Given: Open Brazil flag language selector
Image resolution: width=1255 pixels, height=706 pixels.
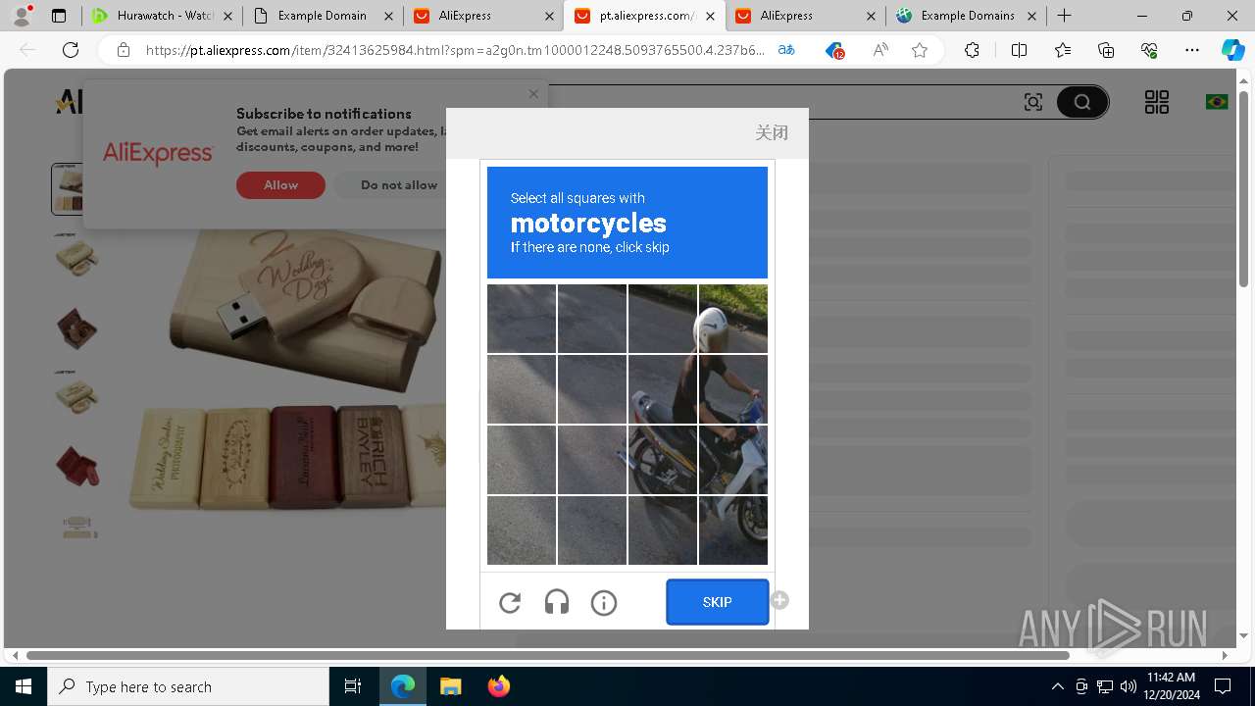Looking at the screenshot, I should (x=1217, y=102).
